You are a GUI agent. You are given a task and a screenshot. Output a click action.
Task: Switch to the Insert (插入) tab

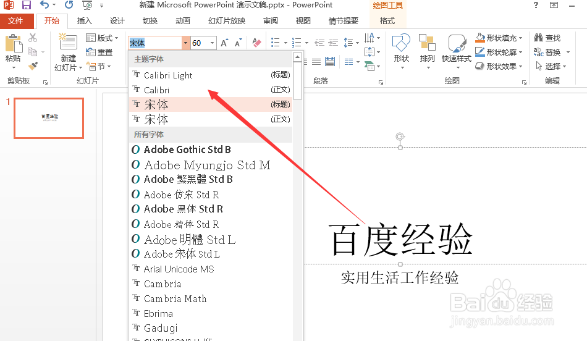point(84,21)
